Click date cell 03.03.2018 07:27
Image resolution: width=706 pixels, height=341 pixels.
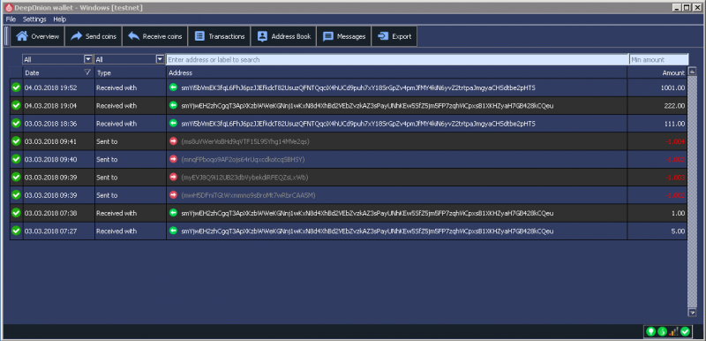tap(58, 231)
